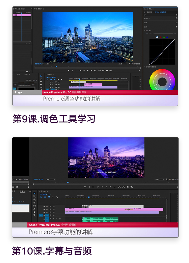Select the white luma curve channel dot
The height and width of the screenshot is (263, 189).
pyautogui.click(x=157, y=37)
